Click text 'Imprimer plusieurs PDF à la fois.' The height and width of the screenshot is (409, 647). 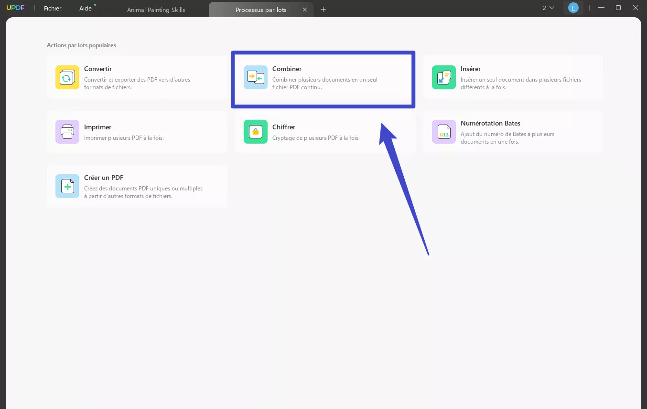coord(124,138)
